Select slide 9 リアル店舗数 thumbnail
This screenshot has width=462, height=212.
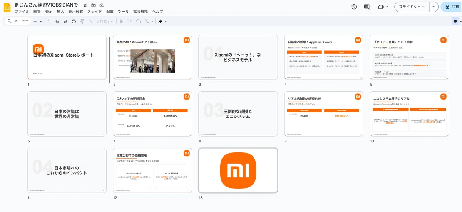pyautogui.click(x=323, y=114)
